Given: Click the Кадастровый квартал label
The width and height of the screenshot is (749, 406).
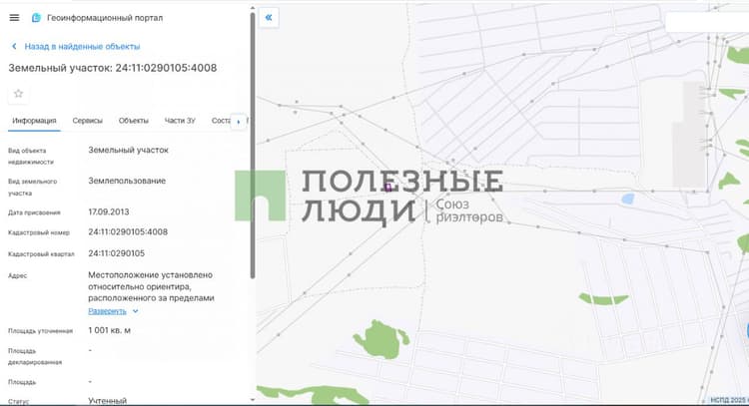Looking at the screenshot, I should (41, 254).
